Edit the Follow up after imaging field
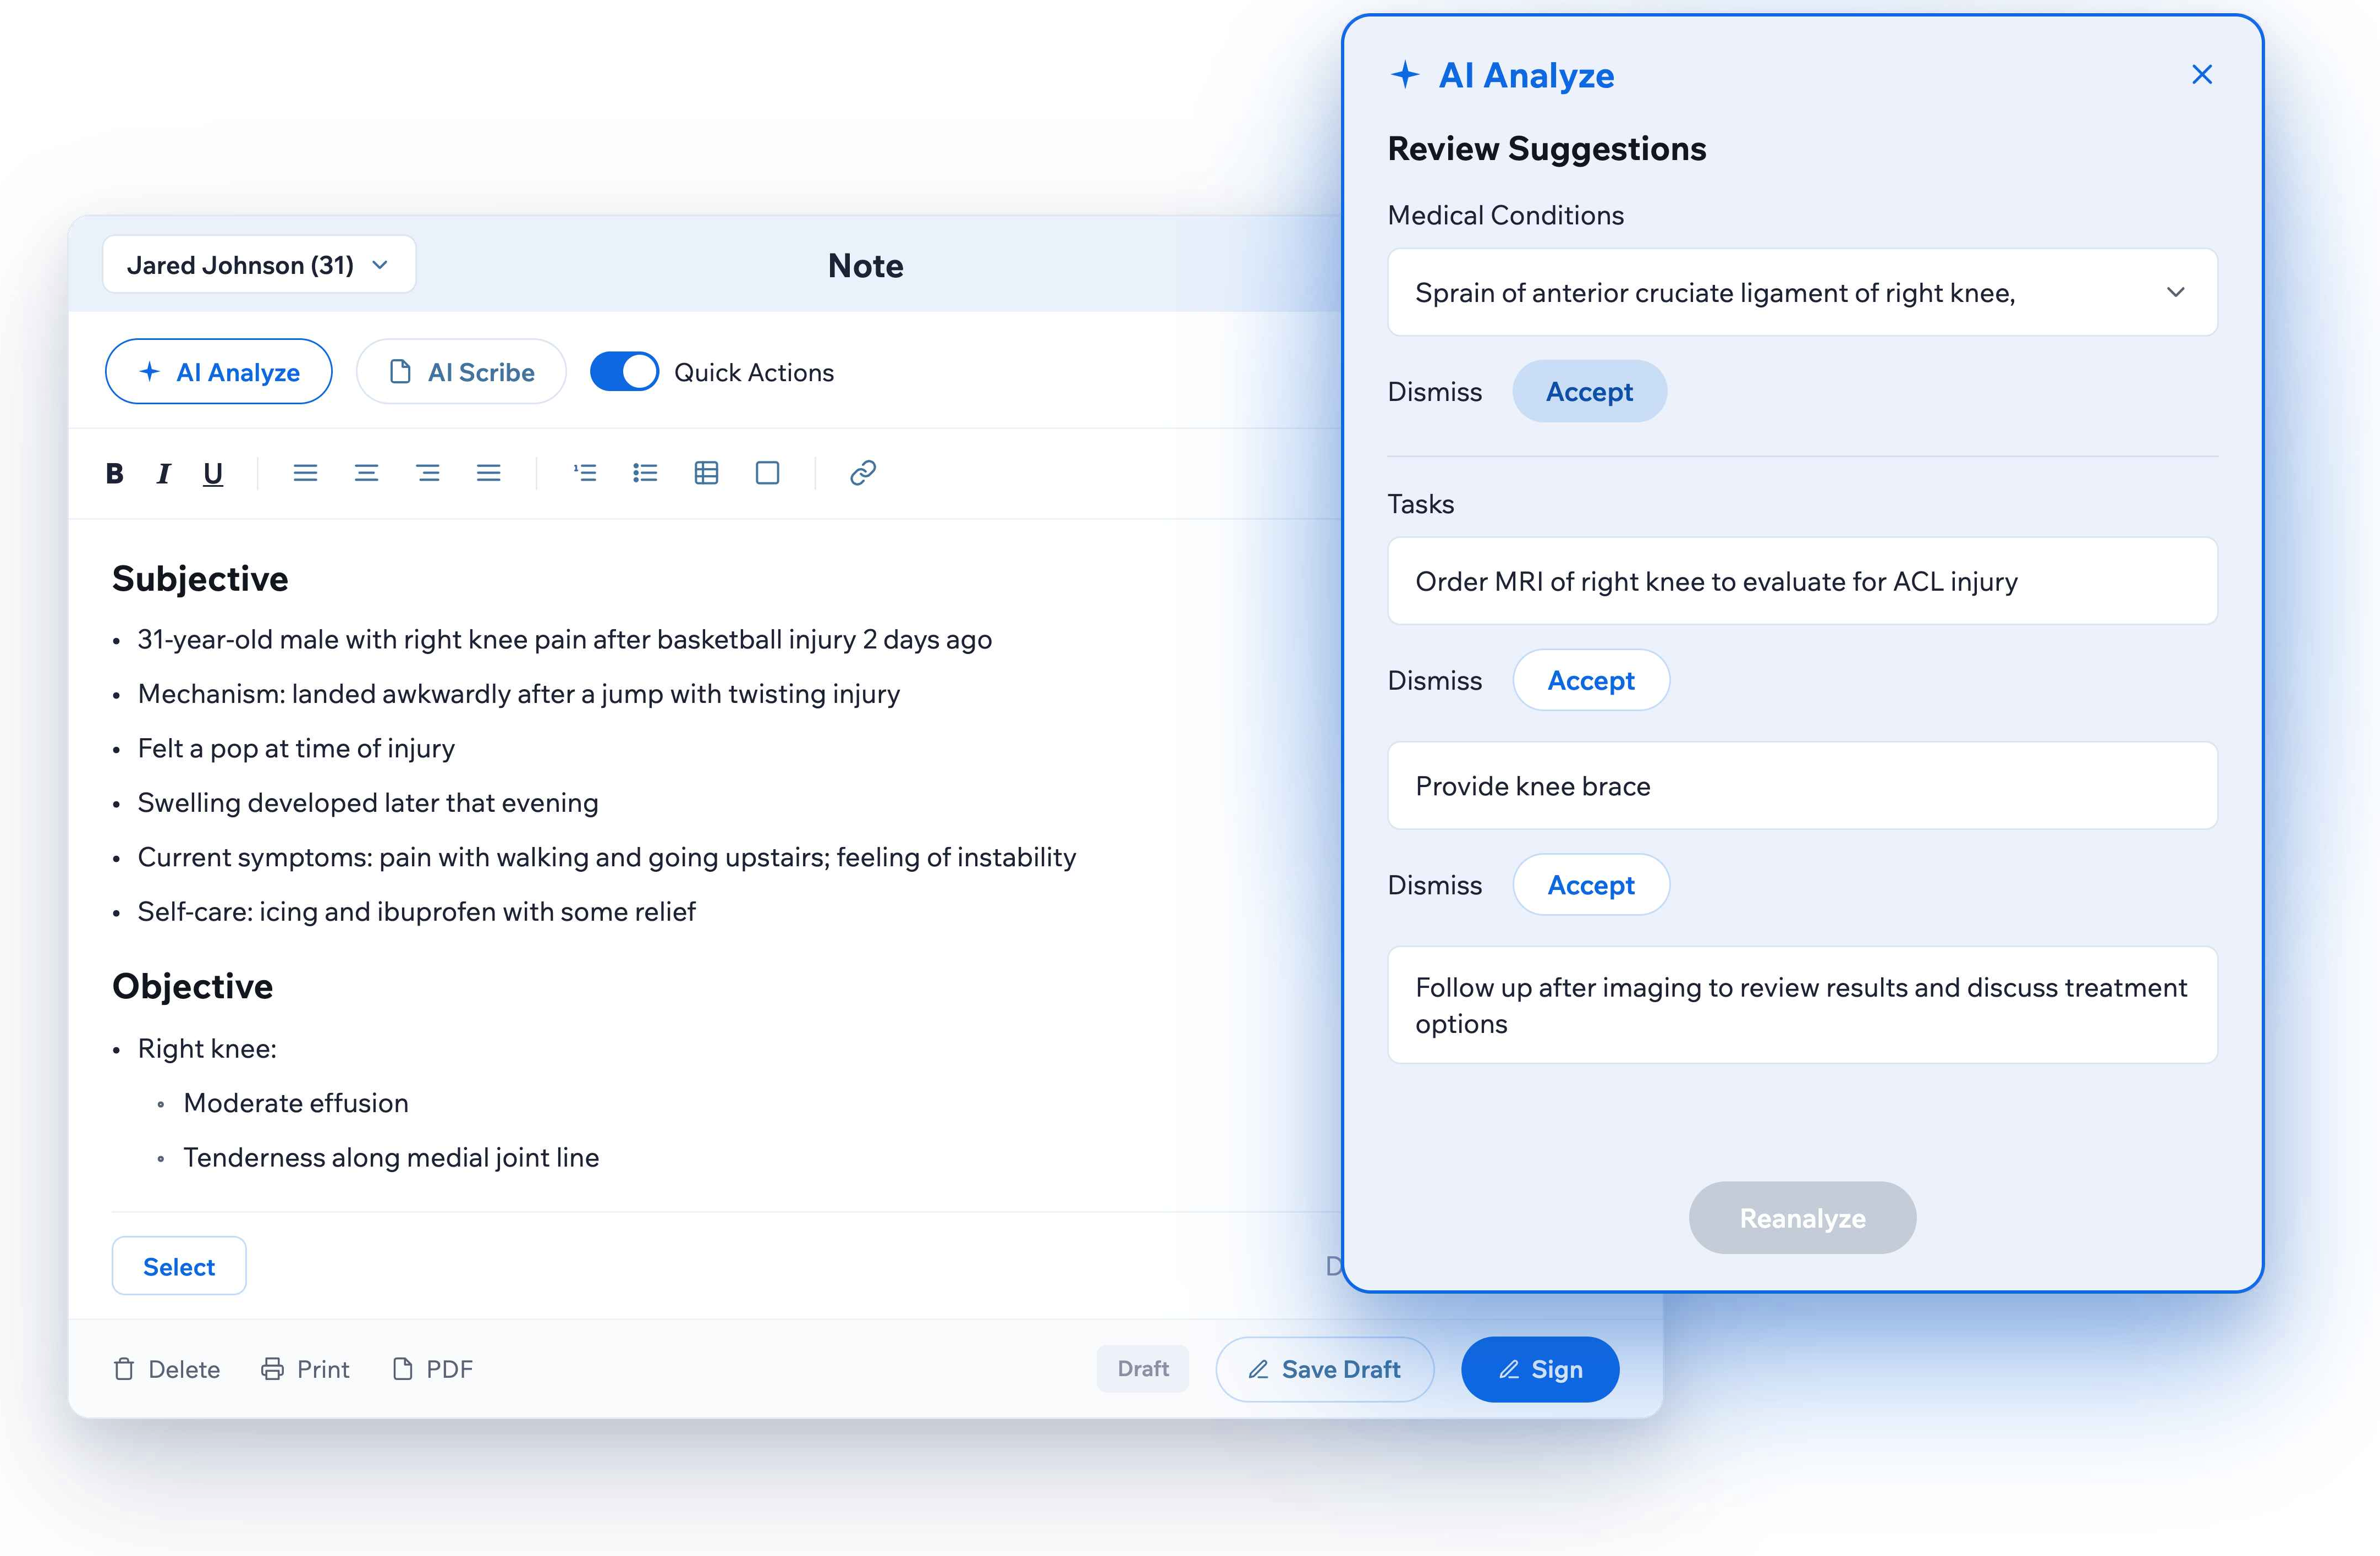Image resolution: width=2380 pixels, height=1556 pixels. (x=1803, y=1005)
